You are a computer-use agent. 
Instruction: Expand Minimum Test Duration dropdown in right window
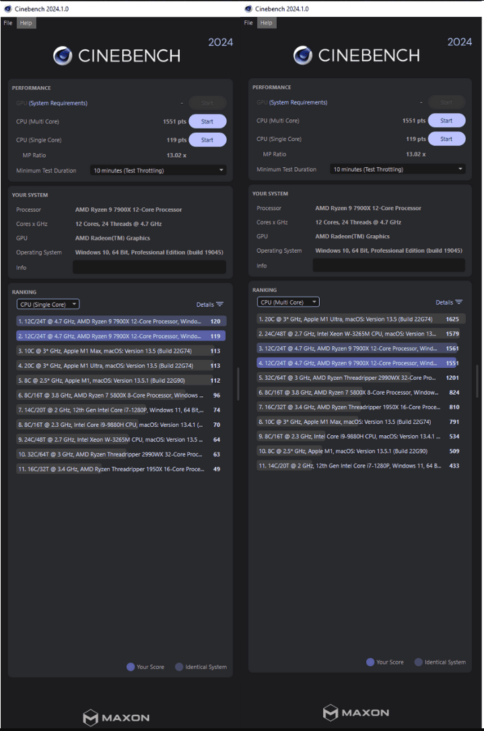point(398,169)
